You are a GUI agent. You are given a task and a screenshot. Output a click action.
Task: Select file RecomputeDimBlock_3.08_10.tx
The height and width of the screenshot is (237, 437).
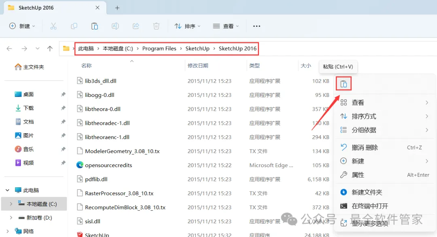(125, 207)
